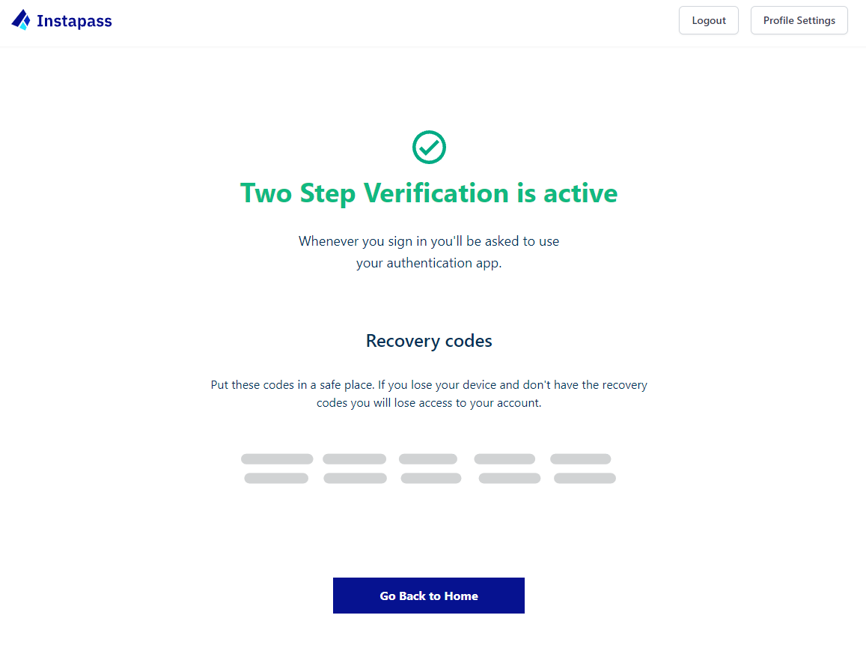Viewport: 866px width, 651px height.
Task: Open Profile Settings
Action: tap(799, 20)
